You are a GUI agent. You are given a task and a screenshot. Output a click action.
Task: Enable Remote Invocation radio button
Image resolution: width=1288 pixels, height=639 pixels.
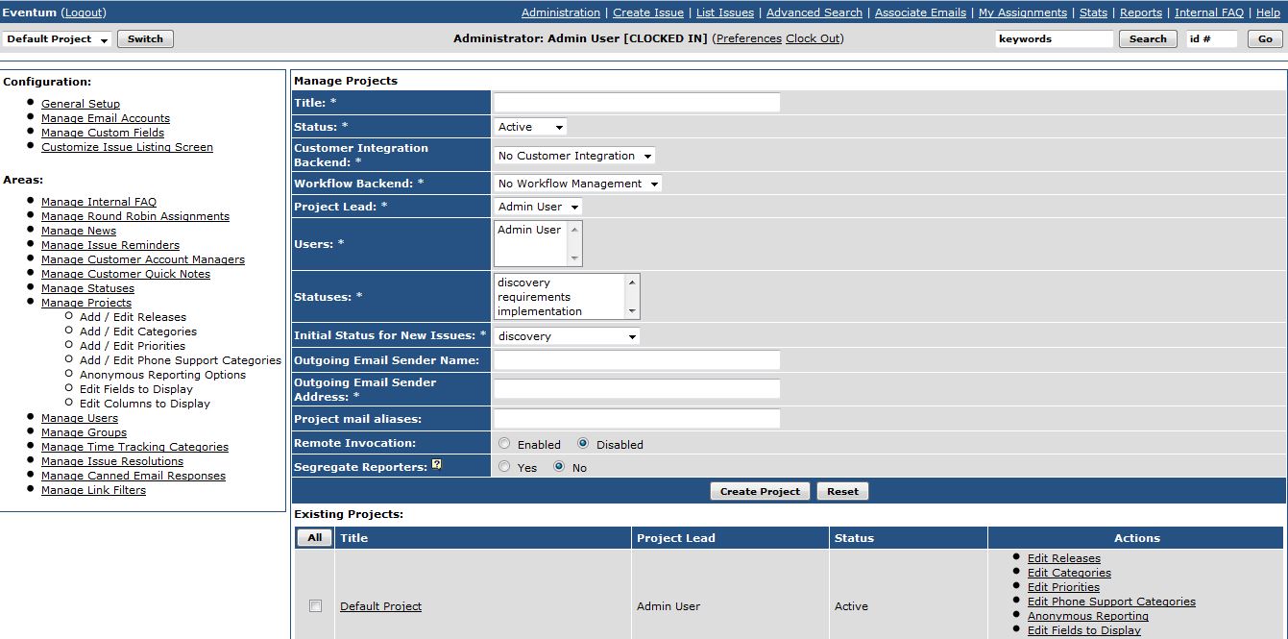(505, 444)
